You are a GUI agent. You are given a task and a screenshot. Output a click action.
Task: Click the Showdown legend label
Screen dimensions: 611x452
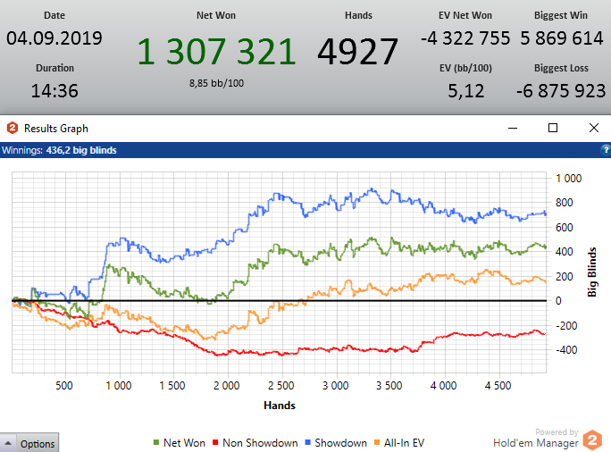340,443
